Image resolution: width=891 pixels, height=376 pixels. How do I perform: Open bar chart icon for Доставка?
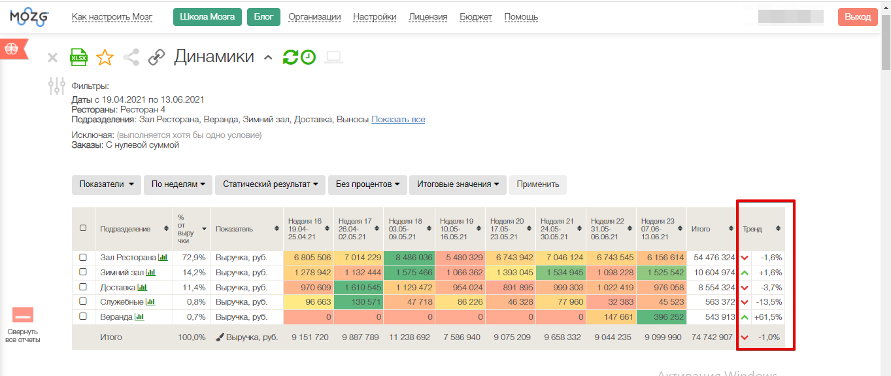(143, 287)
